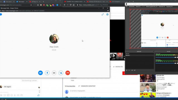Expand the call to fullscreen with arrows icon
178x100 pixels.
(x=103, y=14)
